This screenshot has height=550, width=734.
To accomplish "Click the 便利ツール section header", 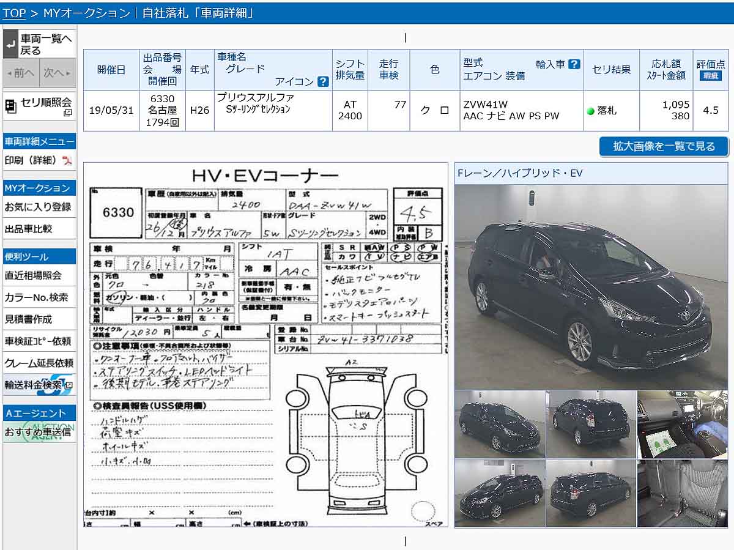I will (39, 256).
